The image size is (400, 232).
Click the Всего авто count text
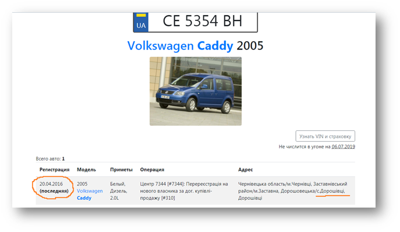[50, 159]
